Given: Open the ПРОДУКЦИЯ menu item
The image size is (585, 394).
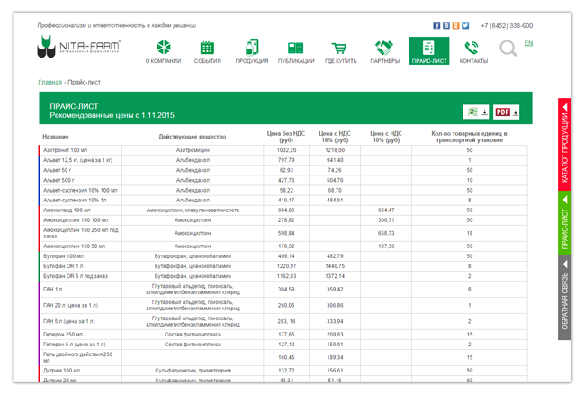Looking at the screenshot, I should click(252, 51).
